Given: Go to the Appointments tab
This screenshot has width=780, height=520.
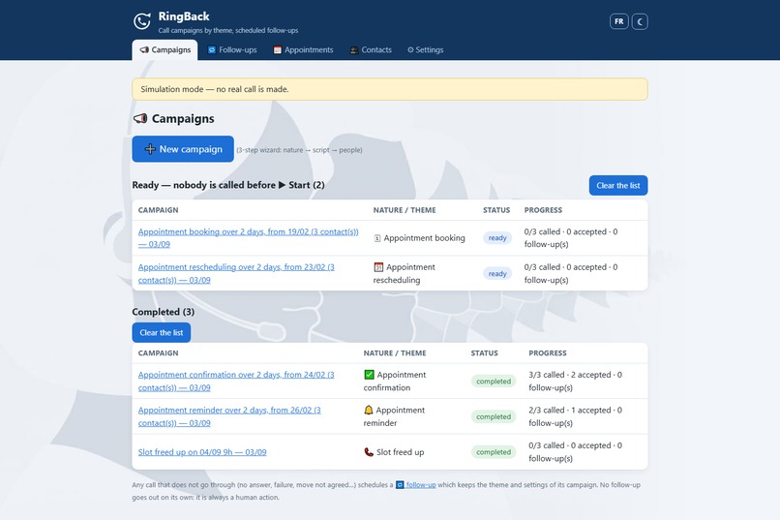Looking at the screenshot, I should [304, 49].
